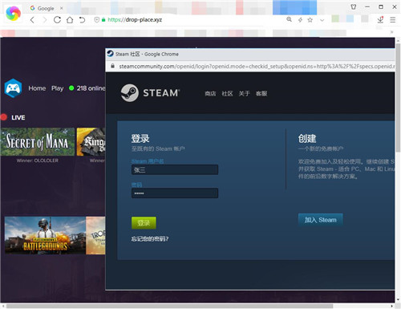Open the Tropico thumbnail beside Battlegrounds
This screenshot has width=401, height=309.
click(95, 235)
